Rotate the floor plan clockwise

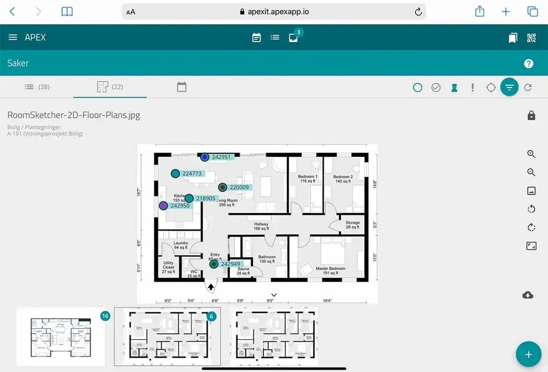[x=531, y=227]
